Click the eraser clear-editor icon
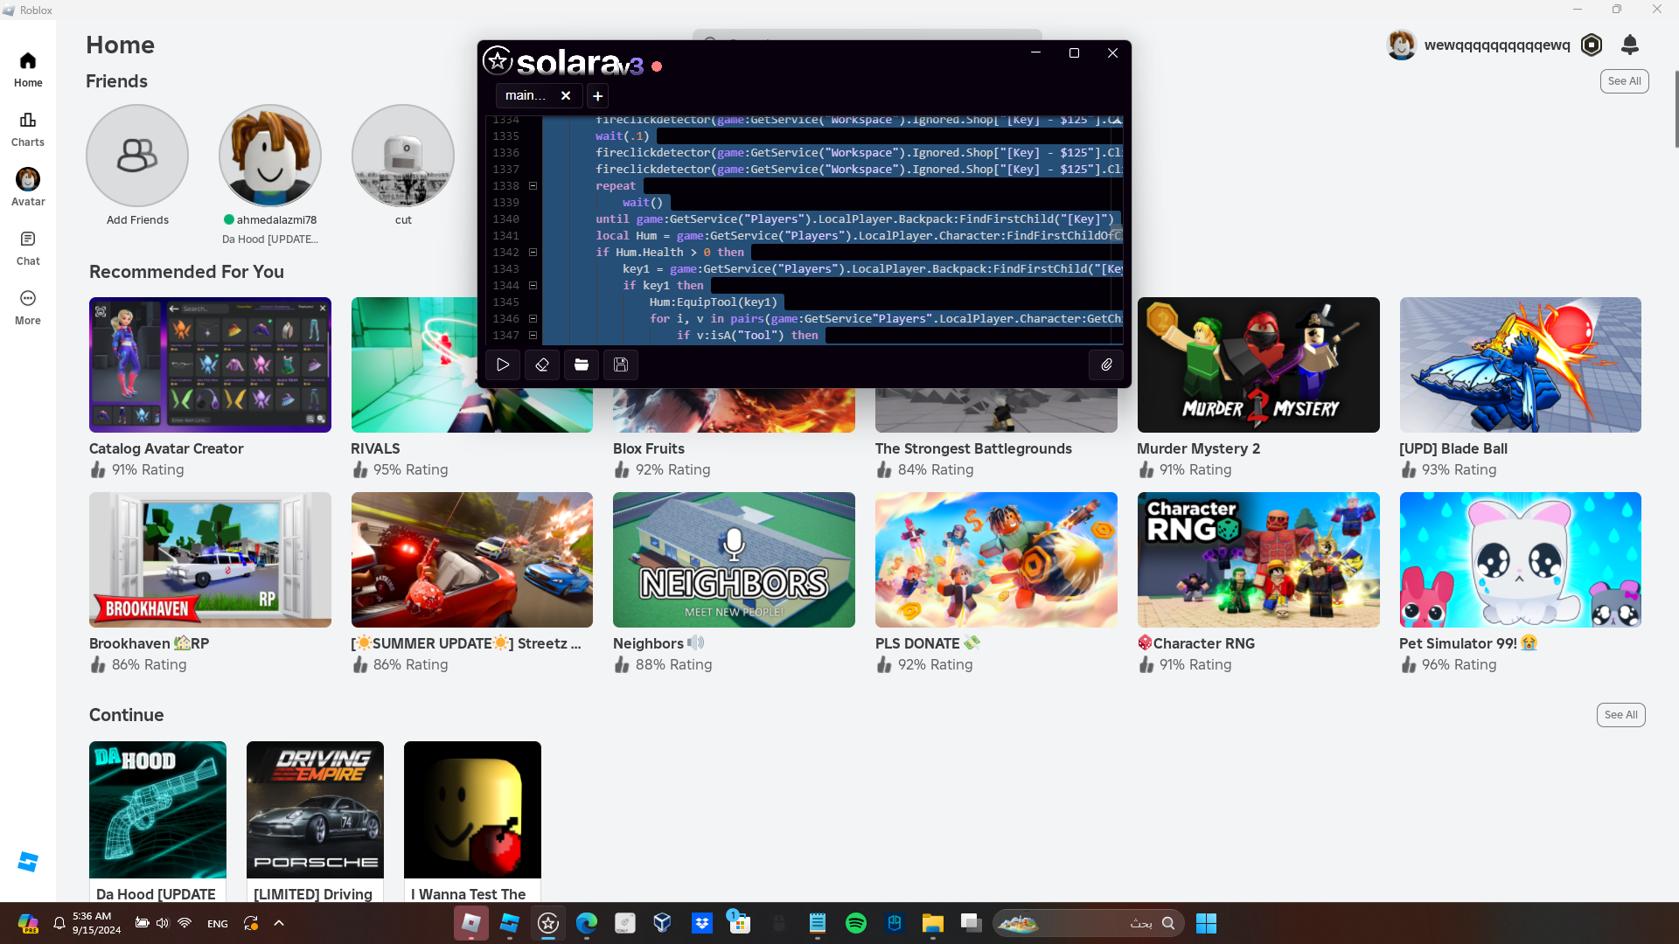Viewport: 1679px width, 944px height. pyautogui.click(x=542, y=364)
